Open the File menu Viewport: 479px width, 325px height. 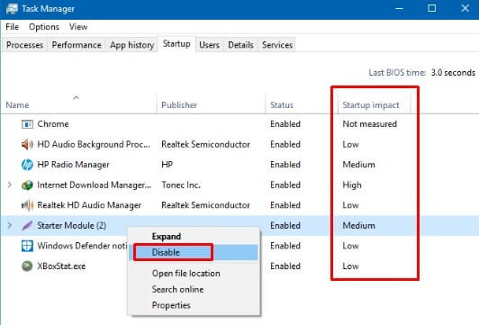click(x=13, y=27)
